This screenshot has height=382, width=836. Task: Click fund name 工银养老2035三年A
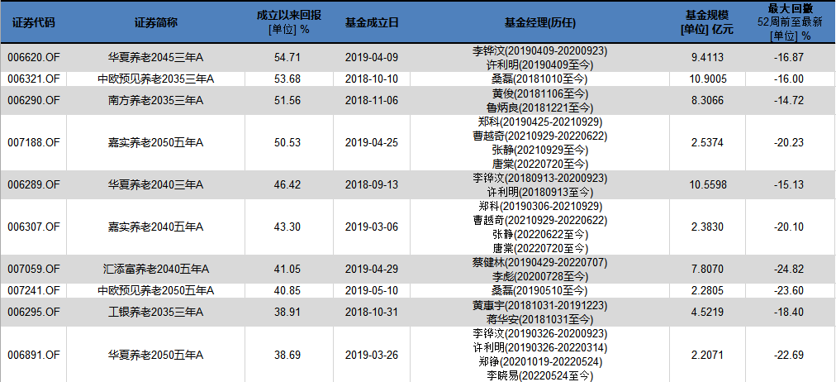click(155, 312)
